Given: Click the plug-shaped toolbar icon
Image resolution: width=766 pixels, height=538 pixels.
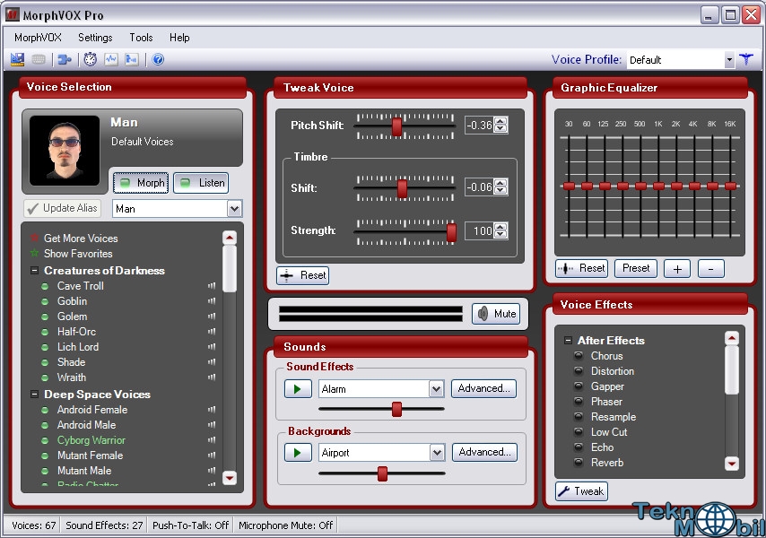Looking at the screenshot, I should pyautogui.click(x=64, y=59).
